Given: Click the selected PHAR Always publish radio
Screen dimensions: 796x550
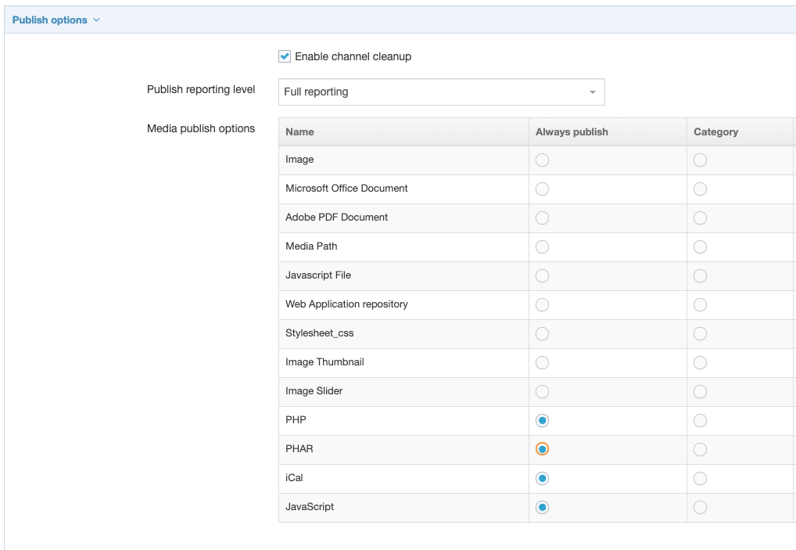Looking at the screenshot, I should (x=542, y=449).
